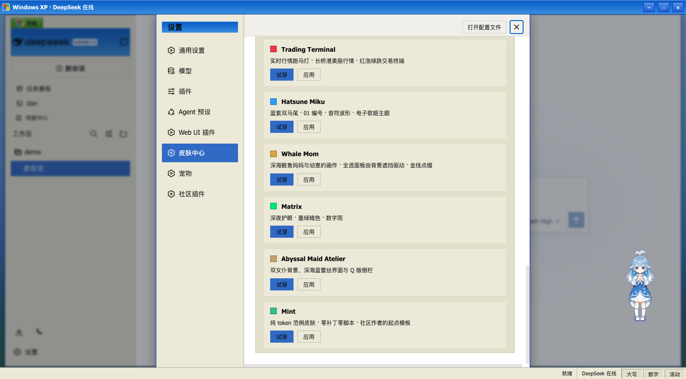The width and height of the screenshot is (686, 379).
Task: Click the blue-haired desktop pet character
Action: click(640, 286)
